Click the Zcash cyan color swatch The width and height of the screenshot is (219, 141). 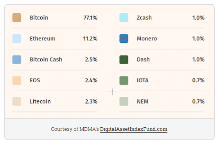[x=124, y=18]
